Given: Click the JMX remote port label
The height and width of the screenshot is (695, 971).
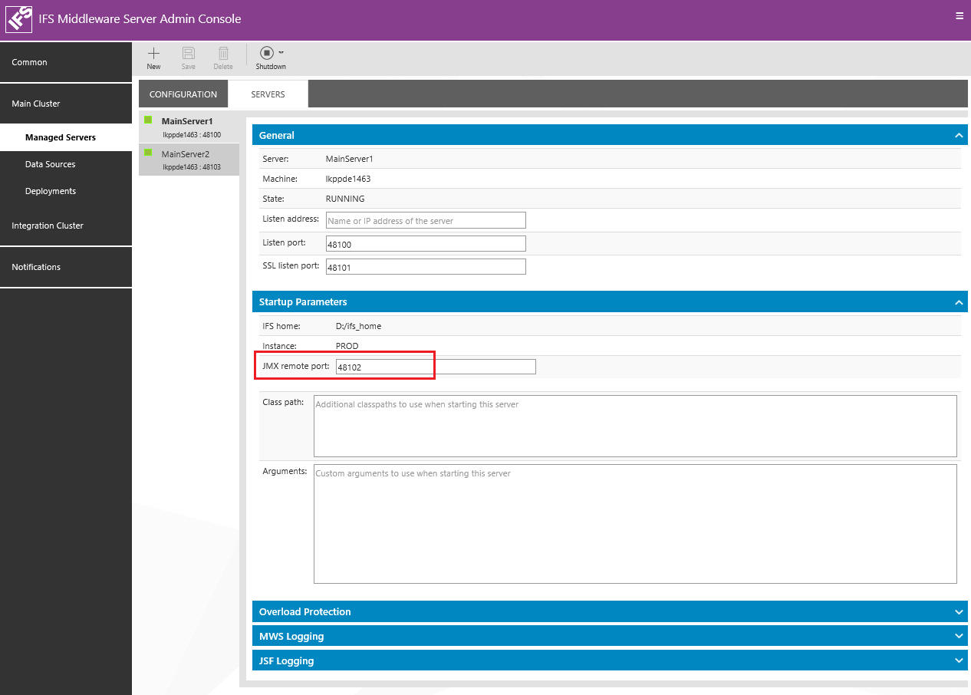Looking at the screenshot, I should pos(296,366).
